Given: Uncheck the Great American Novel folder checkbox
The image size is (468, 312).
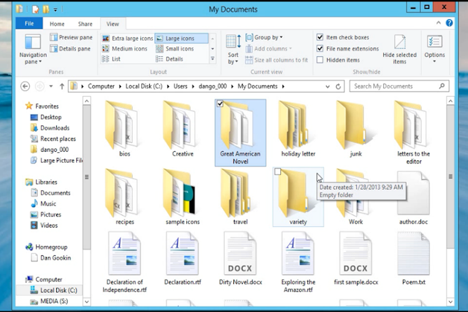Looking at the screenshot, I should [220, 104].
